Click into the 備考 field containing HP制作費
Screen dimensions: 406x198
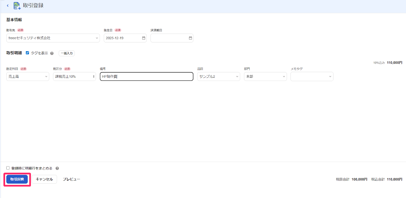(x=147, y=76)
